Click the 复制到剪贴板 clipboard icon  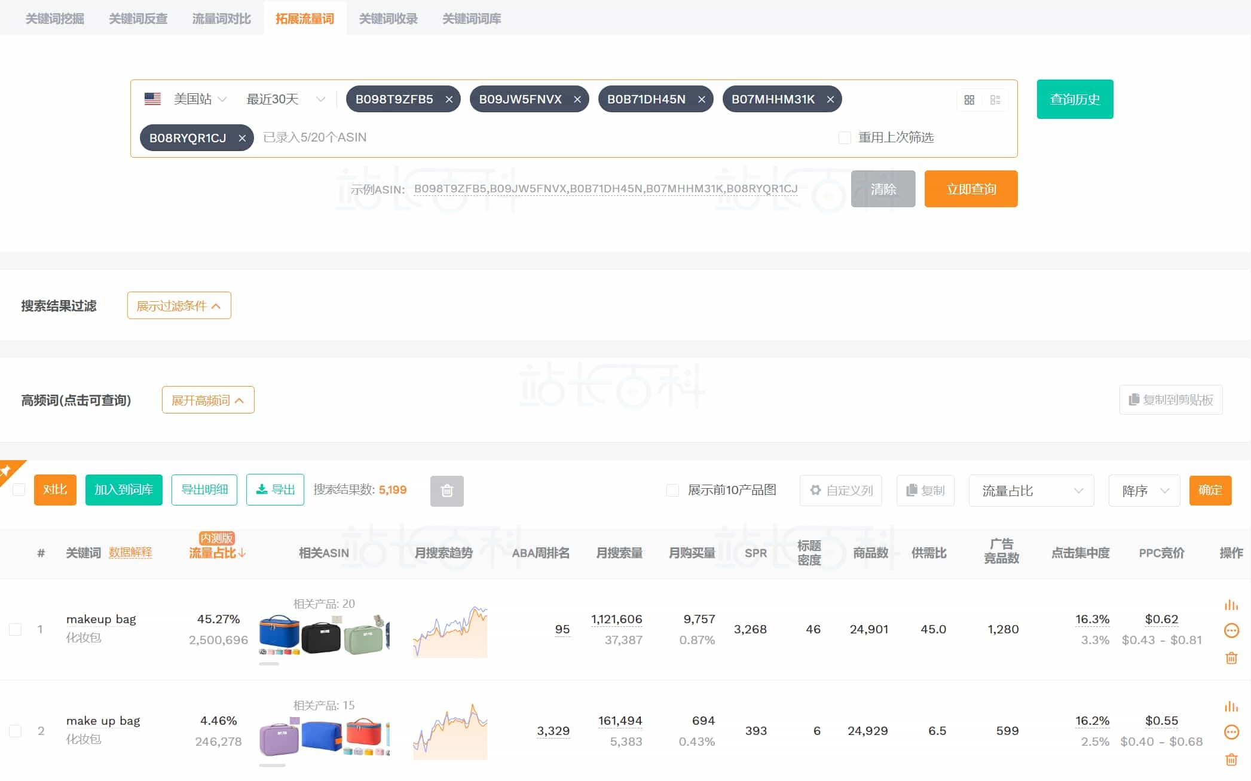pyautogui.click(x=1134, y=400)
